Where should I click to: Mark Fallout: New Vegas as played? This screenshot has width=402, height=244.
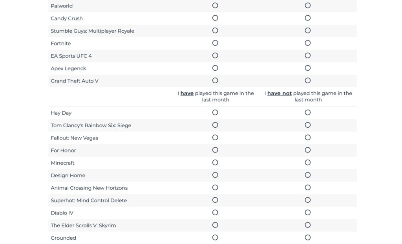pos(215,138)
